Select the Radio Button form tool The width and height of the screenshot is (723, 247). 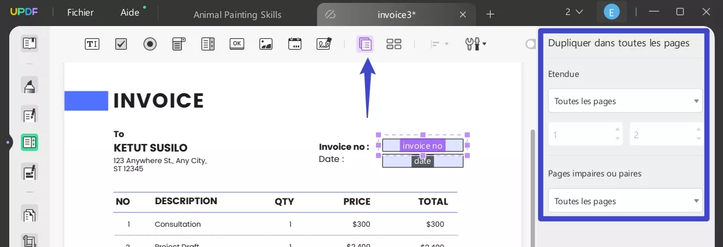pyautogui.click(x=150, y=44)
